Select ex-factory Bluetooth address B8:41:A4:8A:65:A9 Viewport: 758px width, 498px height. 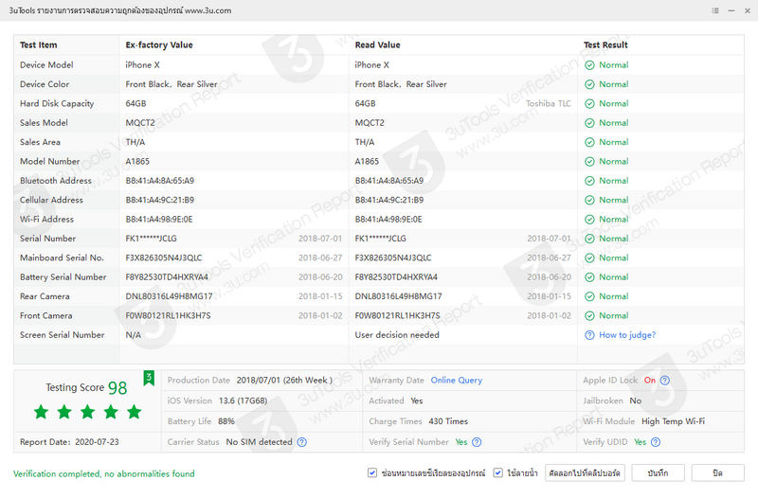point(159,181)
